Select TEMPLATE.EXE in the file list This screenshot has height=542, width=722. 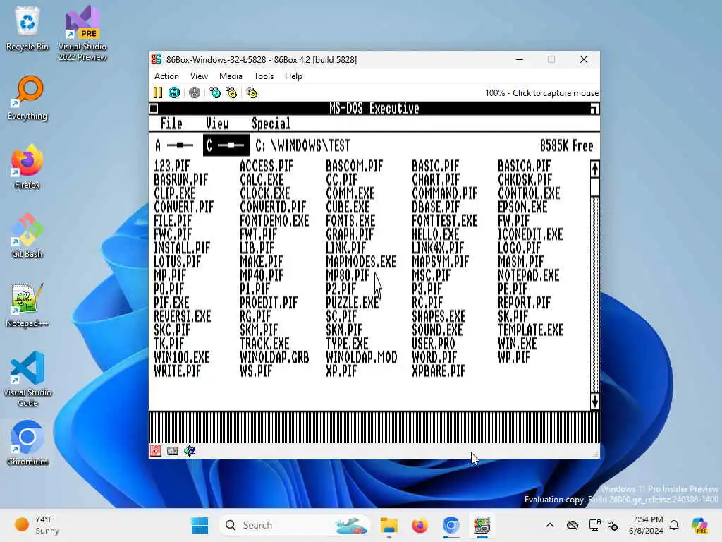pyautogui.click(x=530, y=330)
